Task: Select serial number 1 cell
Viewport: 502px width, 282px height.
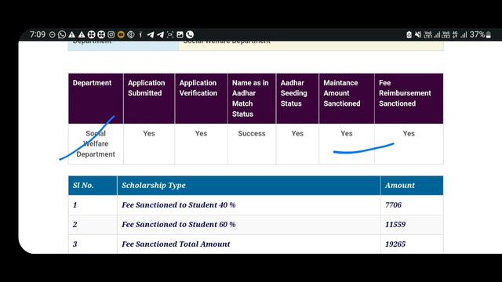Action: tap(93, 205)
